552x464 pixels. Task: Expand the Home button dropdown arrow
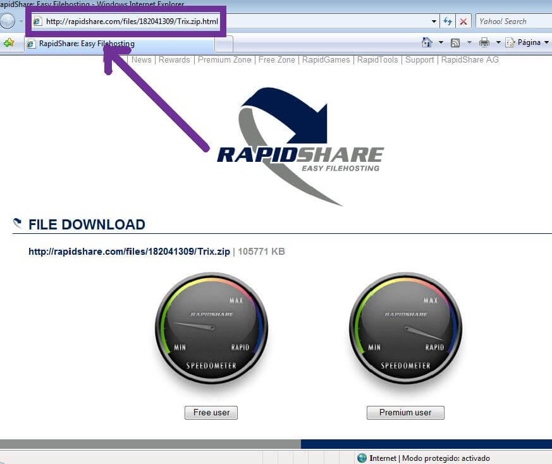441,42
